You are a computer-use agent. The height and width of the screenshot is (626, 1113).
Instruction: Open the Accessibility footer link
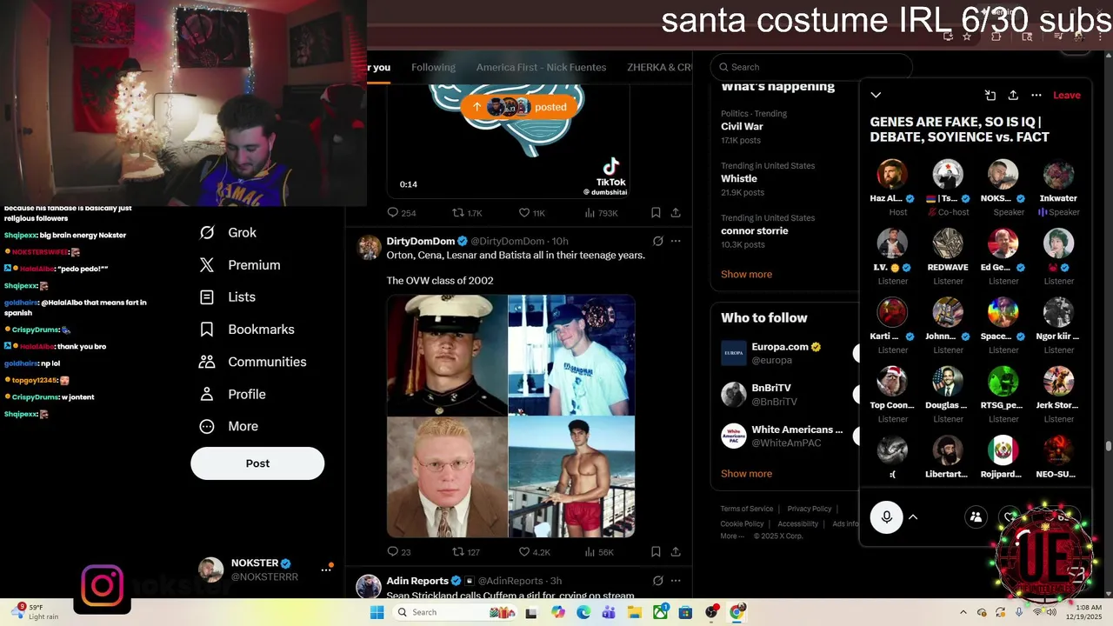(x=798, y=523)
